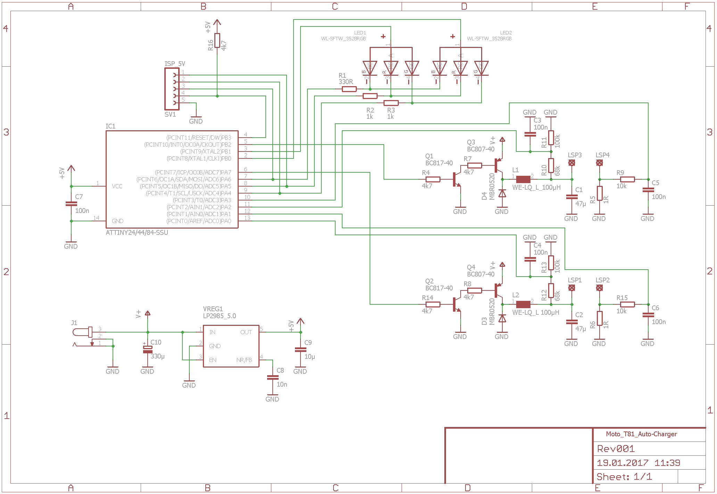Select the LSP3 solder pad marker
The image size is (717, 494).
point(571,163)
